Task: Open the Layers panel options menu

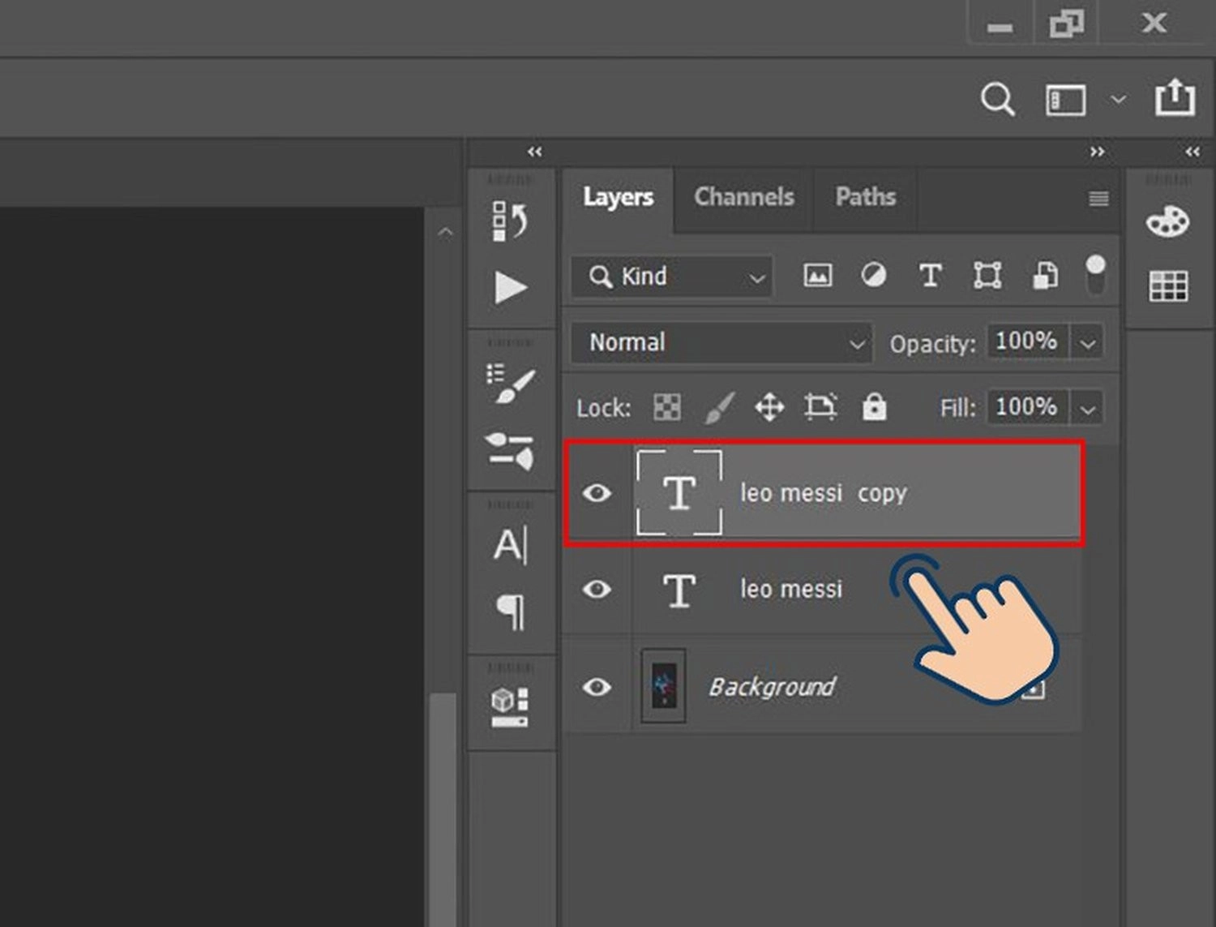Action: [x=1098, y=199]
